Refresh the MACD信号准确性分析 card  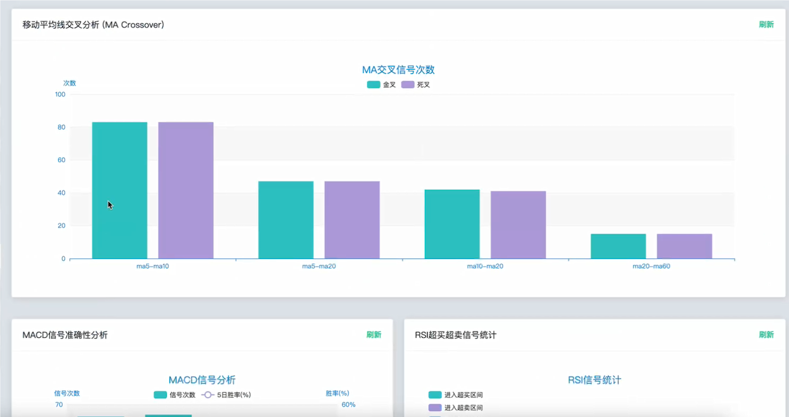[374, 335]
